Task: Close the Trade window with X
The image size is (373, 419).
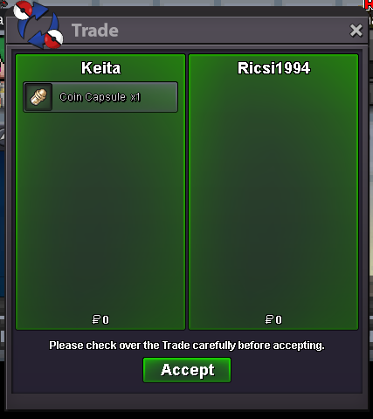Action: (x=356, y=31)
